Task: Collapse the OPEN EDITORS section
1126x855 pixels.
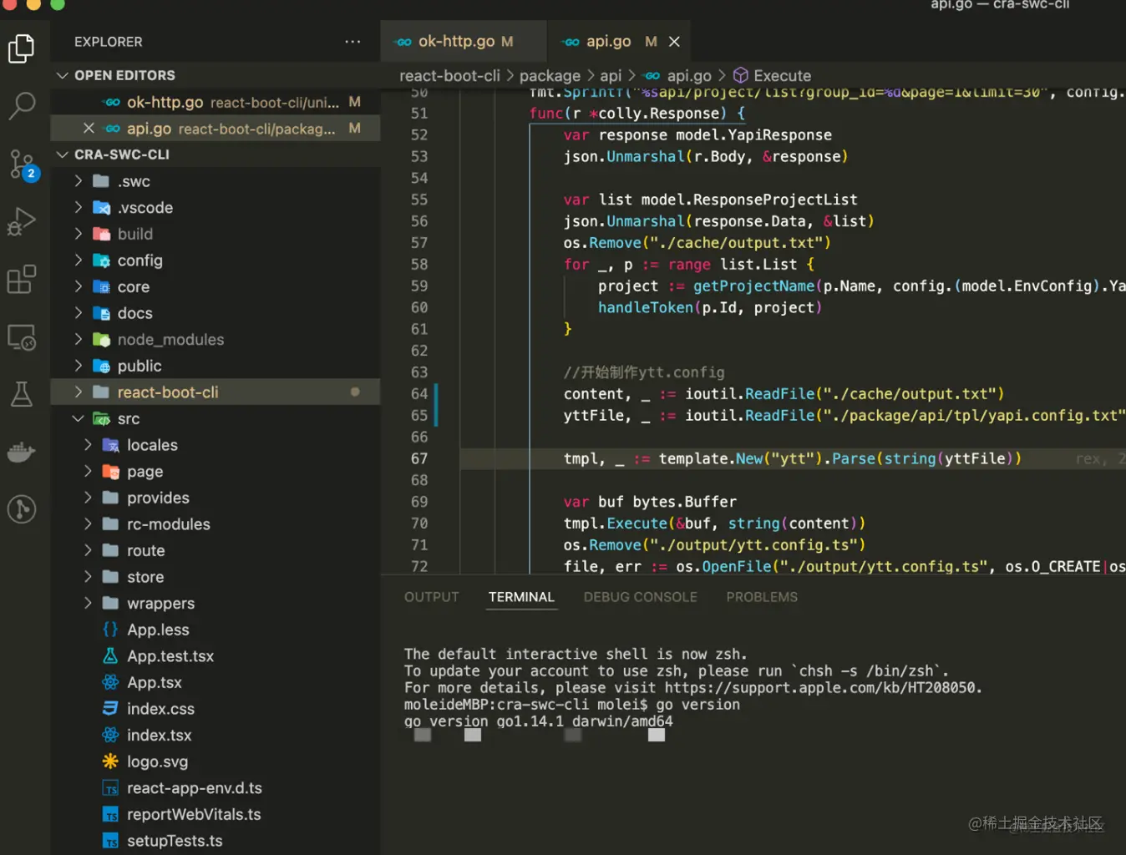Action: [62, 75]
